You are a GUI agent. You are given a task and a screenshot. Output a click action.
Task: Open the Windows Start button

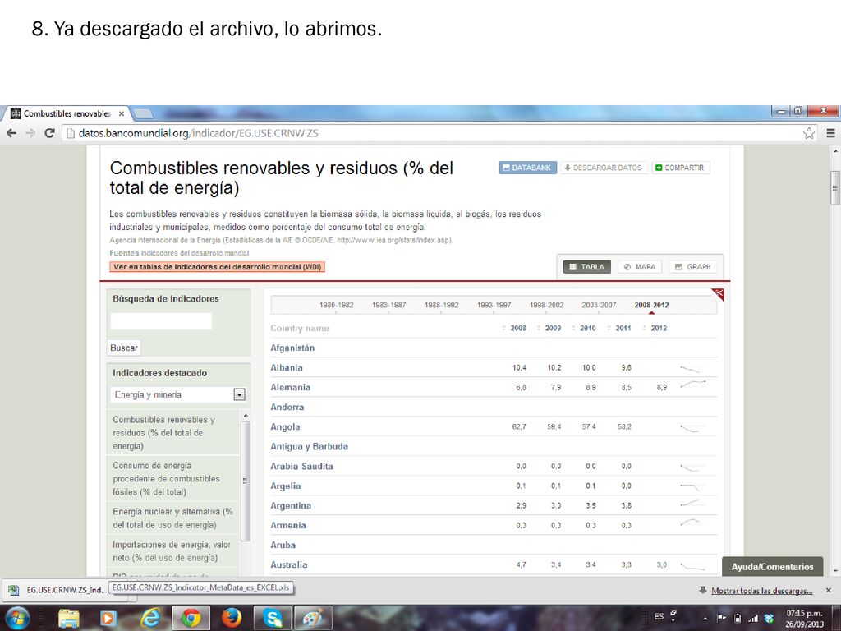pos(17,618)
